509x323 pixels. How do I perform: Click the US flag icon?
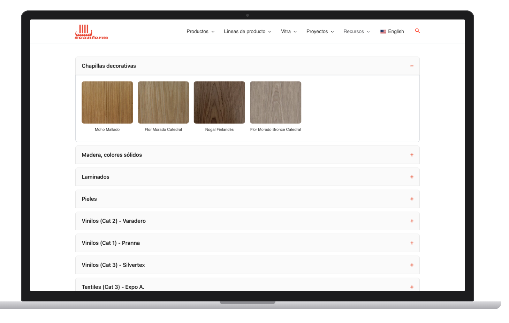[383, 32]
